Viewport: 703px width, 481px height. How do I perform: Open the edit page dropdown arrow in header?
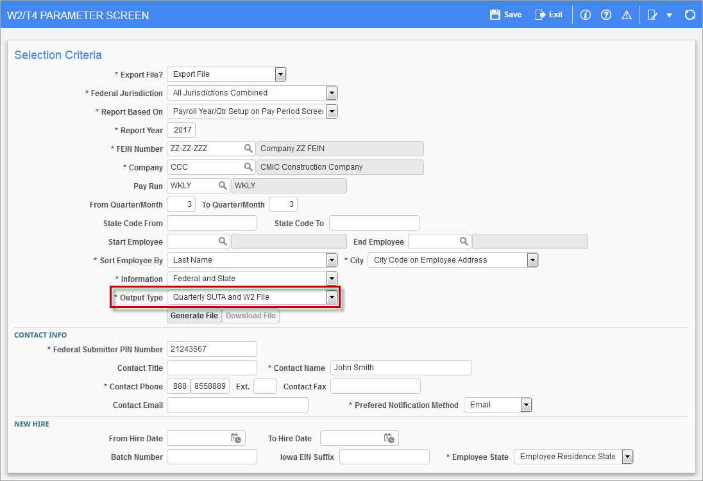669,15
